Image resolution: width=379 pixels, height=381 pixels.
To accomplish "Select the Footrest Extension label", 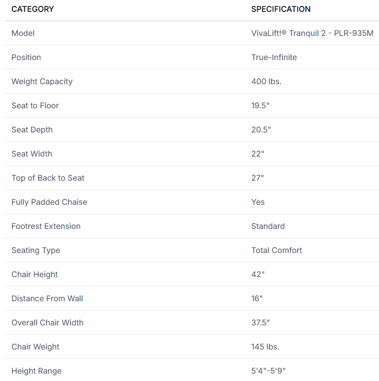I will pos(46,226).
